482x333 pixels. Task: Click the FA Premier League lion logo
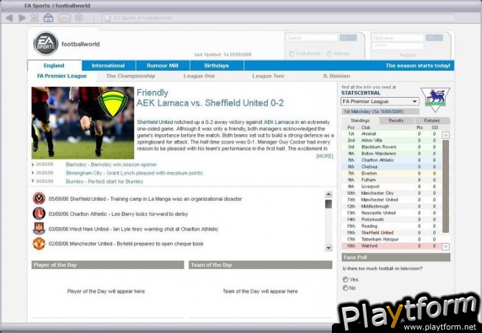point(435,100)
